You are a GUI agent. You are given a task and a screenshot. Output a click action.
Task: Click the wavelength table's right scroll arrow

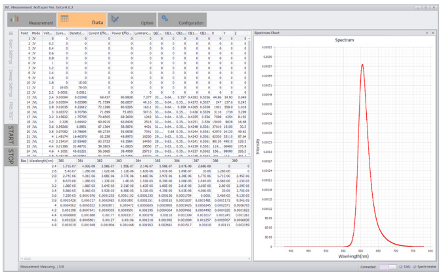(249, 258)
